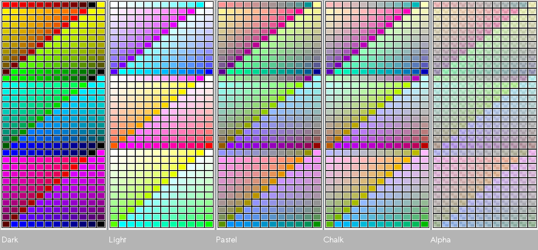Choose the bottom-right green swatch in Light palette
Image resolution: width=538 pixels, height=250 pixels.
tap(209, 224)
